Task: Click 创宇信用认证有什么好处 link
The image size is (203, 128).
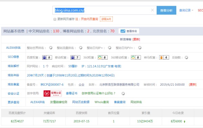Action: click(x=98, y=93)
